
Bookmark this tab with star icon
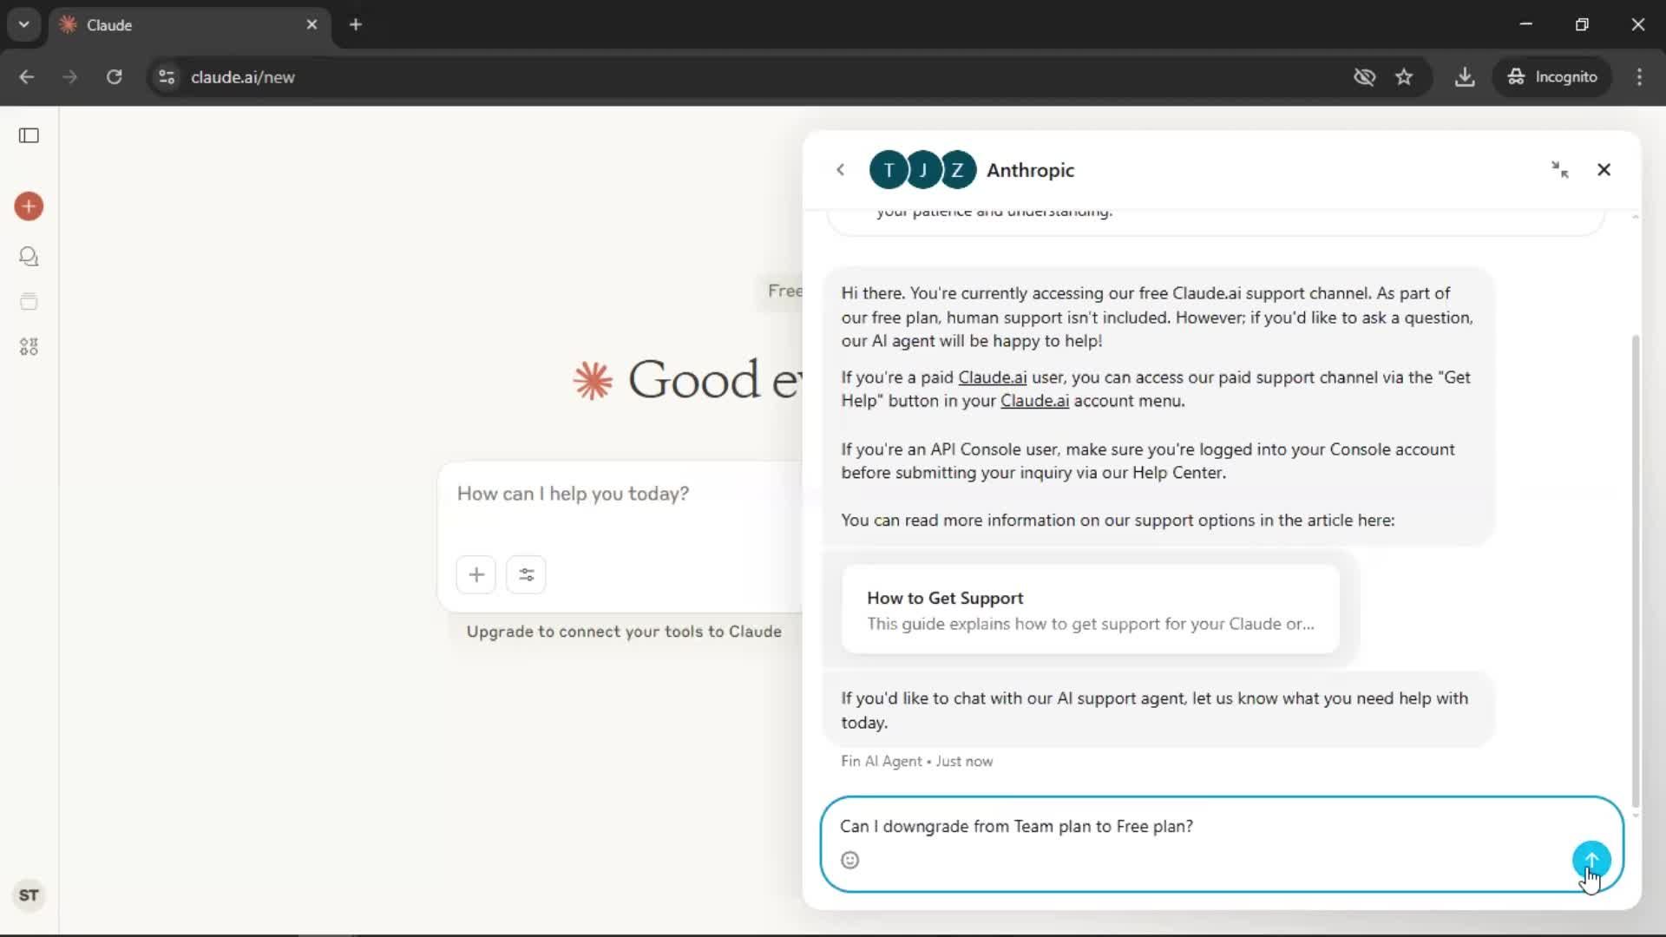coord(1404,77)
